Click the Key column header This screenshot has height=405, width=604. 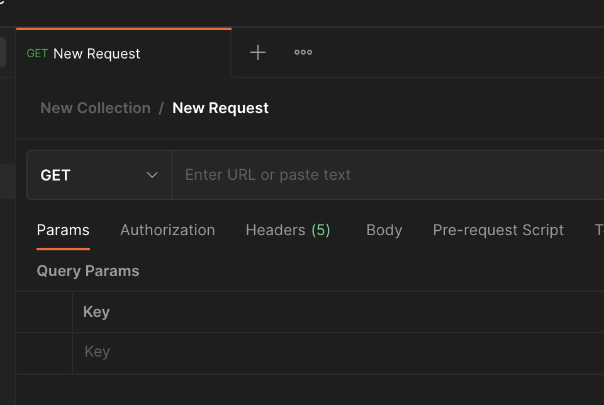[x=96, y=311]
